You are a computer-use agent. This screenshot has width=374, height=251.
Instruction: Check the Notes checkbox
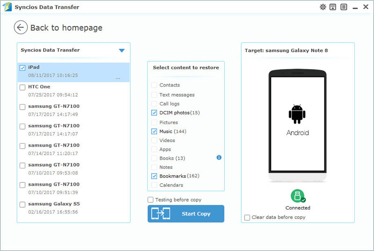pos(154,167)
